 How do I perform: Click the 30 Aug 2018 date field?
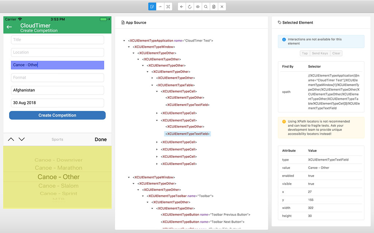57,103
